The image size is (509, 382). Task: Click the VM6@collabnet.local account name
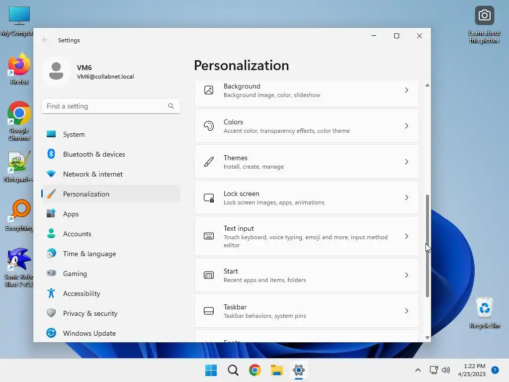[105, 77]
